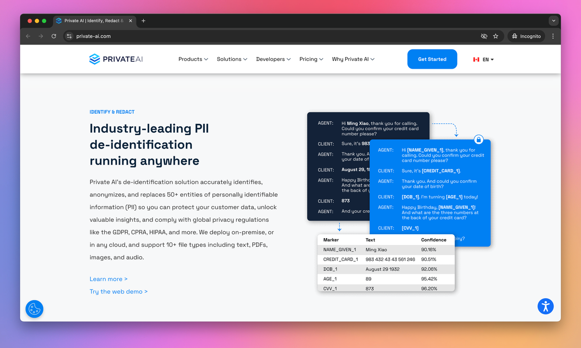Expand the Pricing menu
The height and width of the screenshot is (348, 581).
click(x=311, y=59)
